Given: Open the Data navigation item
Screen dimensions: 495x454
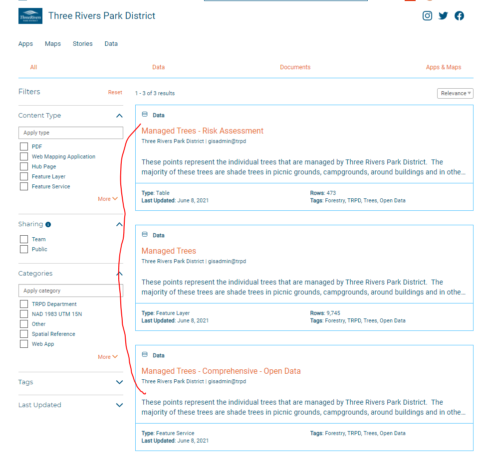Looking at the screenshot, I should point(111,44).
